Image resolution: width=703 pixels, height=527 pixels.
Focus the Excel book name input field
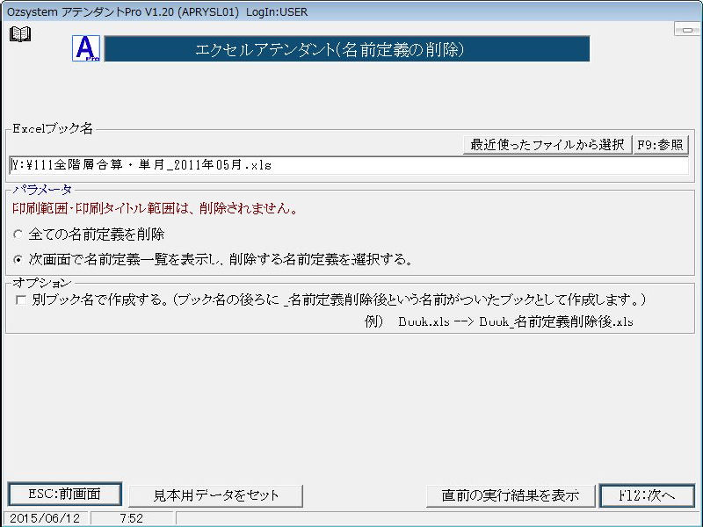349,165
